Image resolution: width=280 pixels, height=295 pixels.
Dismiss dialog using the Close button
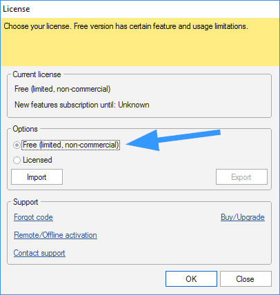pos(246,279)
